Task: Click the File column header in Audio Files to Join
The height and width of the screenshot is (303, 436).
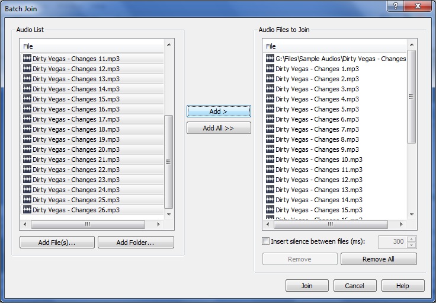Action: pyautogui.click(x=335, y=46)
